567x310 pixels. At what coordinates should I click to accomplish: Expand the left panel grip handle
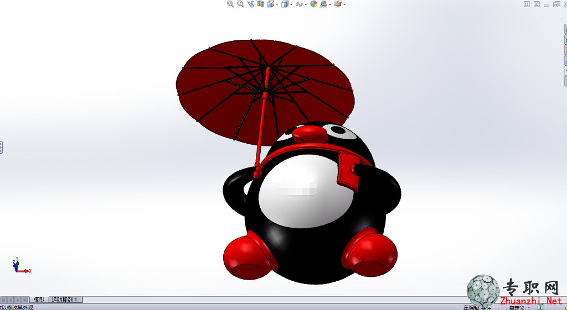[x=2, y=147]
